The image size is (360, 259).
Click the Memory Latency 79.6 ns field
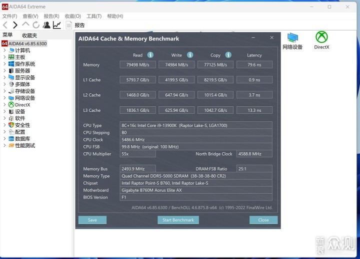(x=254, y=65)
